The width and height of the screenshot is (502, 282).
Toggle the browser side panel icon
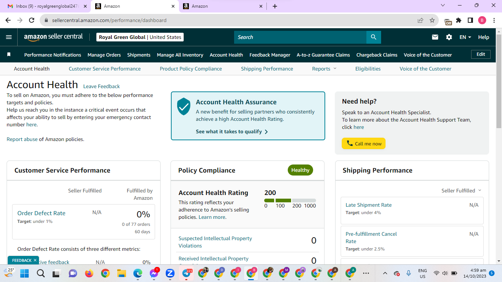pyautogui.click(x=470, y=21)
